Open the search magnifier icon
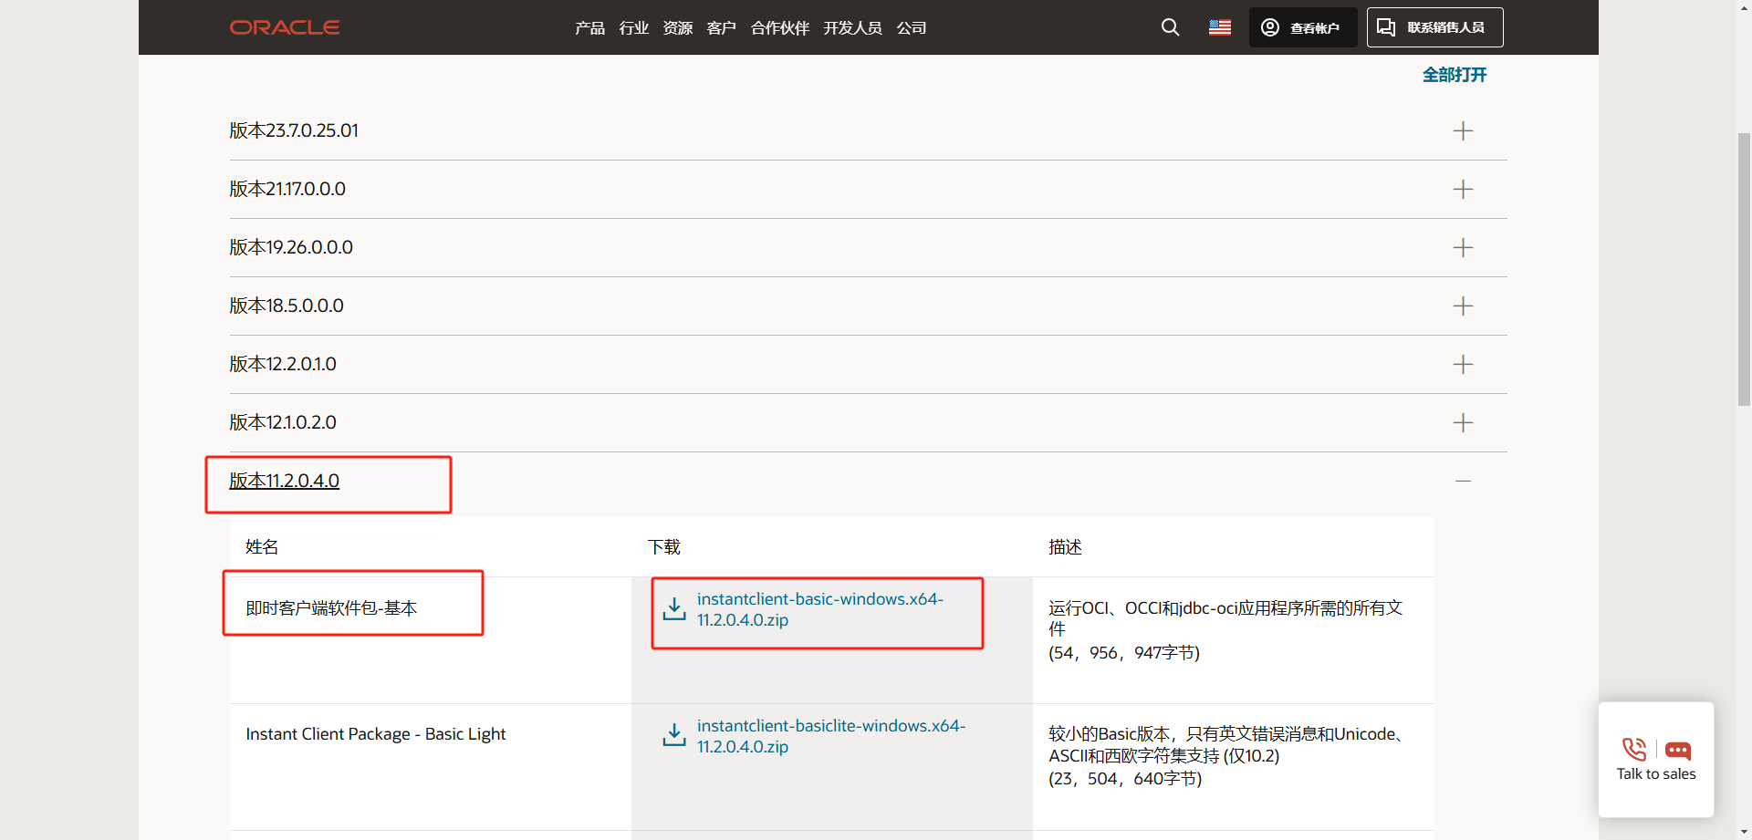 1170,27
